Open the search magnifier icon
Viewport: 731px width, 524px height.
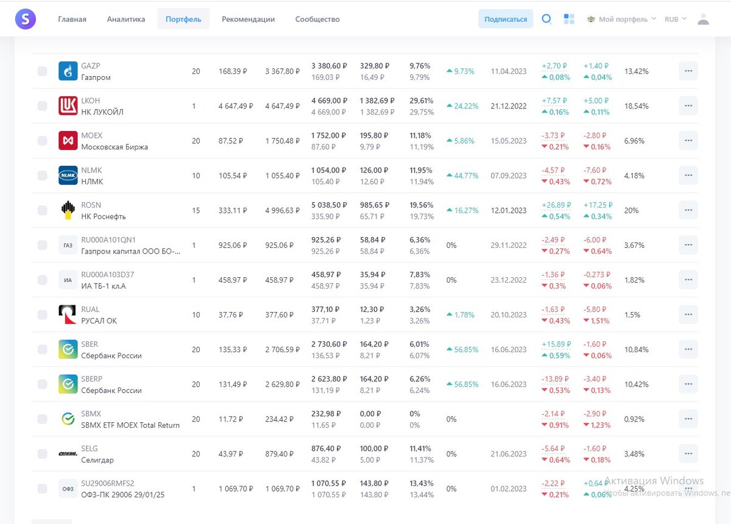[546, 19]
